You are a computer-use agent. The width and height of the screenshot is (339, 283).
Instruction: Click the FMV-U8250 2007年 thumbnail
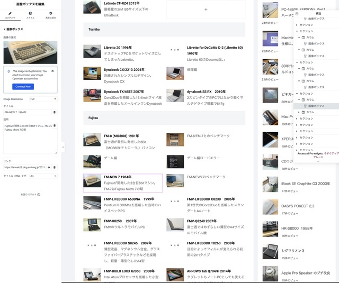coord(92,225)
